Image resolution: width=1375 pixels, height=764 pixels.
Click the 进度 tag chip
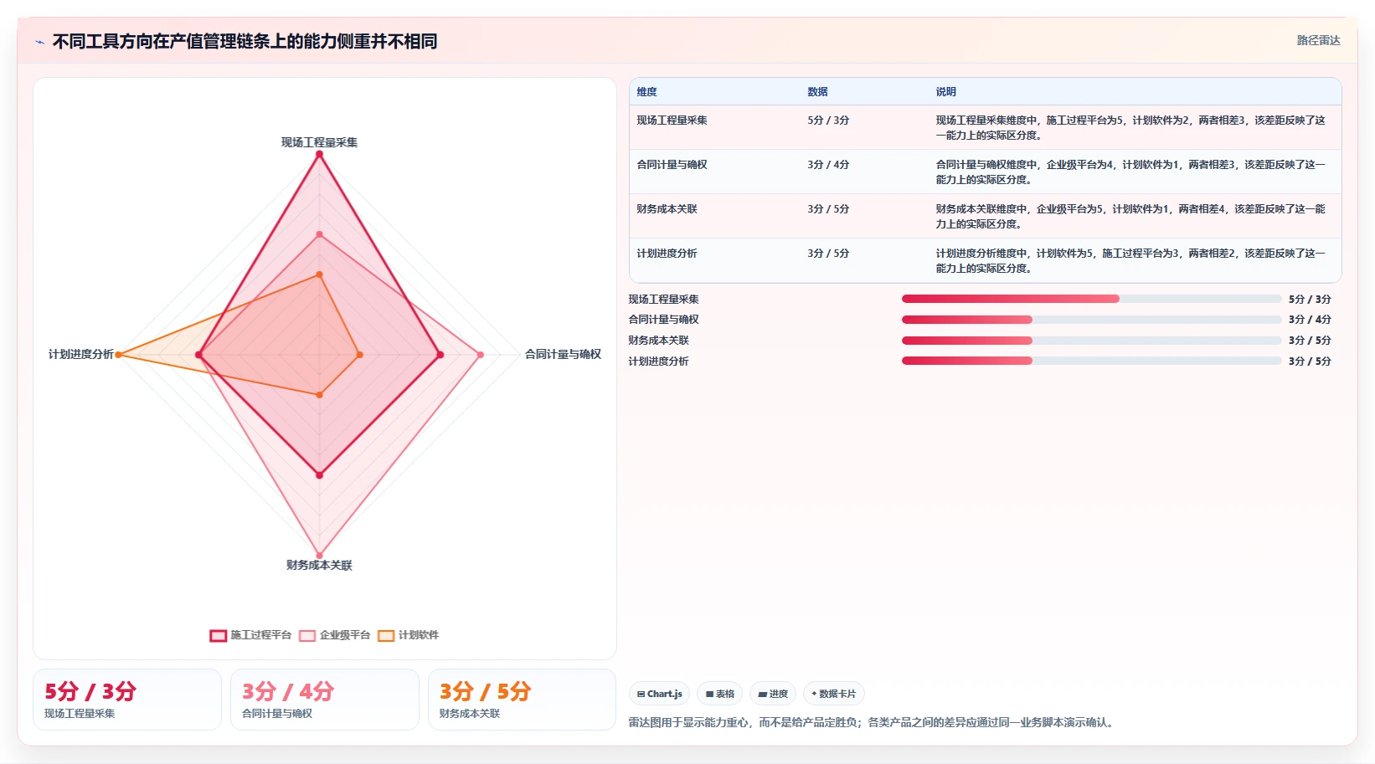(x=773, y=694)
